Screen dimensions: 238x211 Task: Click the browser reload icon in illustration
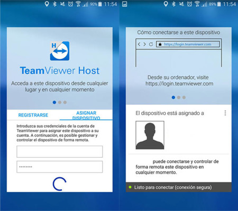point(151,44)
